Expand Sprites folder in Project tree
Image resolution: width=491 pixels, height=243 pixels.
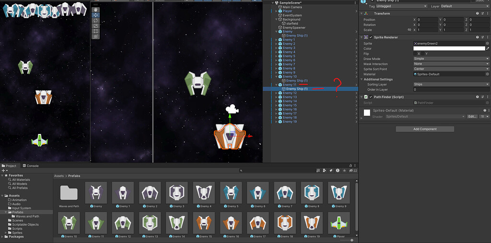pyautogui.click(x=6, y=232)
